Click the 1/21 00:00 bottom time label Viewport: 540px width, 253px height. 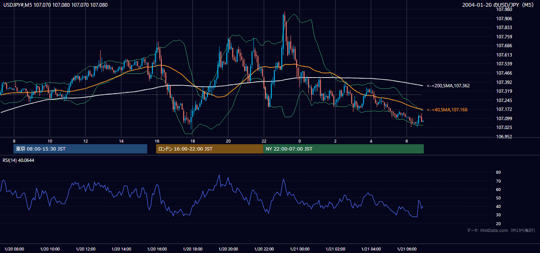[x=300, y=249]
